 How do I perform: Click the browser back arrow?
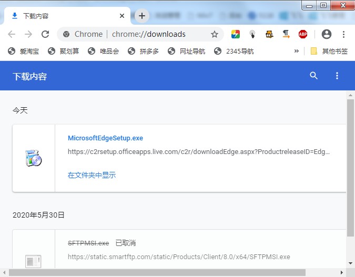click(x=12, y=34)
